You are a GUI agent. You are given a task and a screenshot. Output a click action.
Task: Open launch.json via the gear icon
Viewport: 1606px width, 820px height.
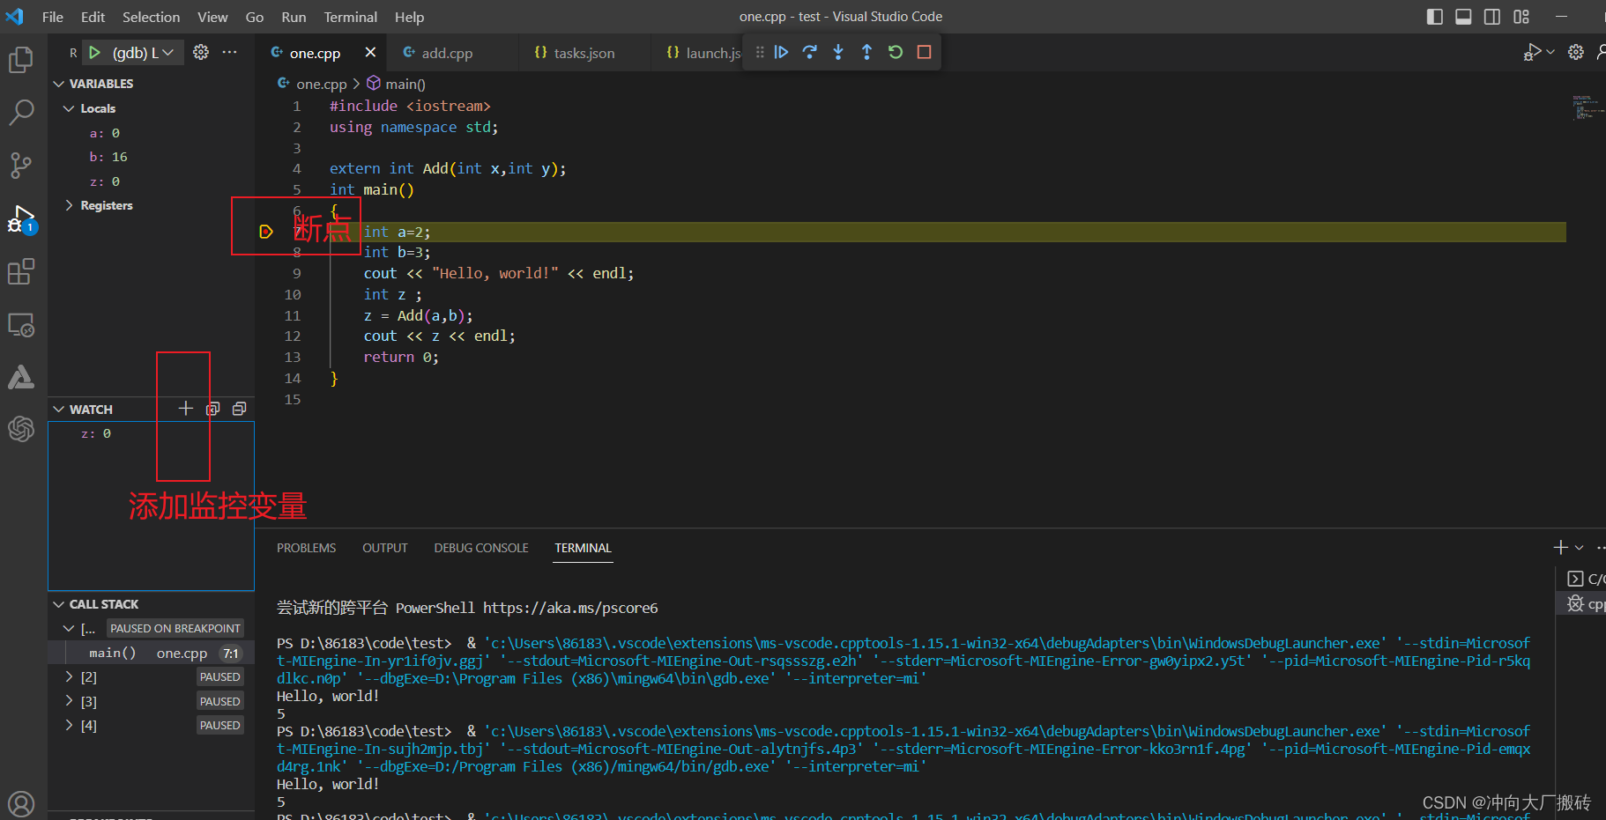tap(201, 52)
